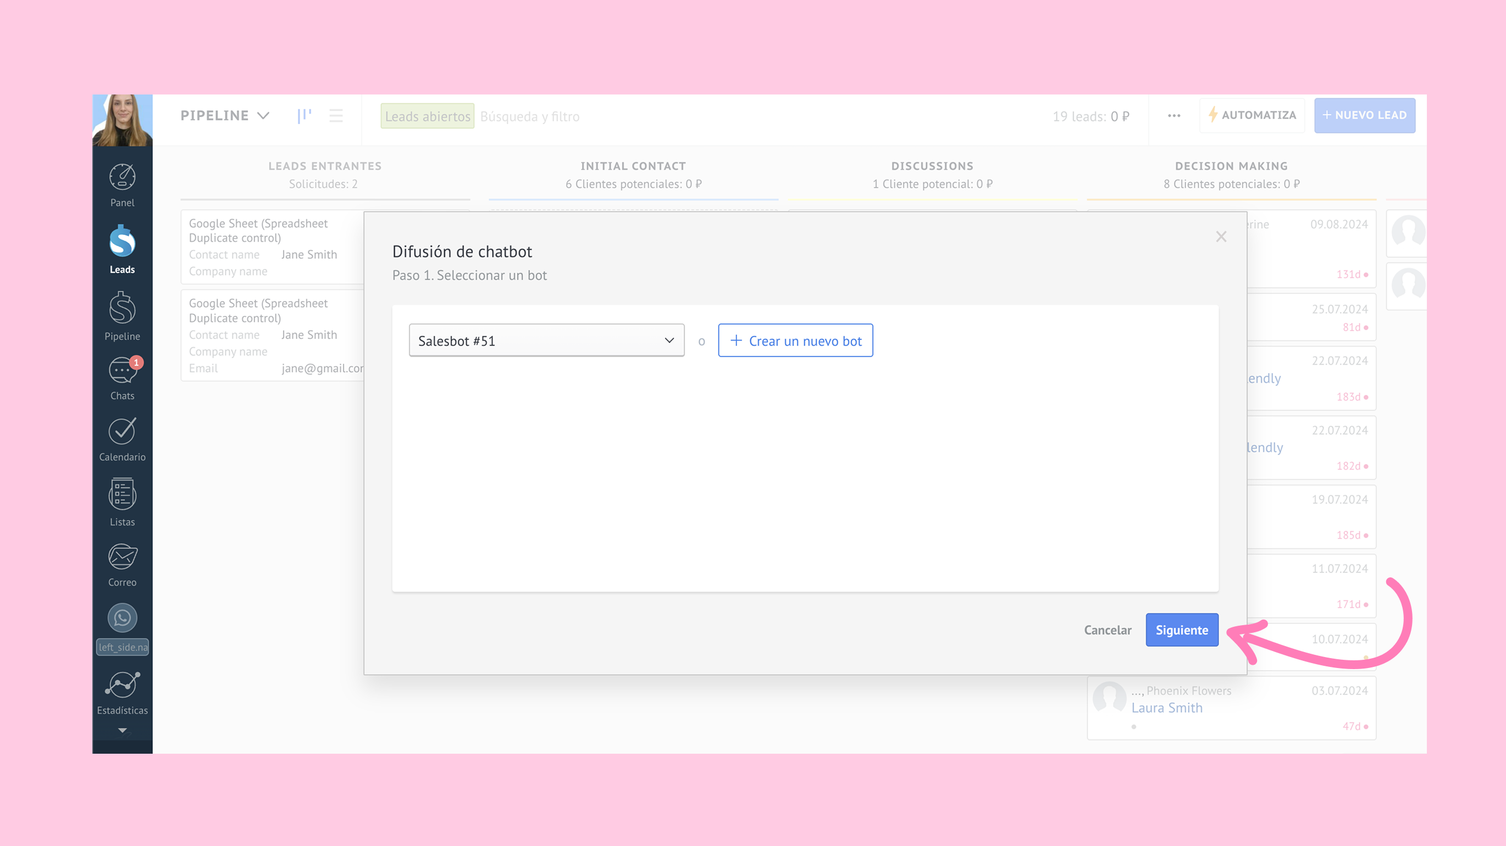
Task: Click the Búsqueda y filtro search field
Action: [x=530, y=116]
